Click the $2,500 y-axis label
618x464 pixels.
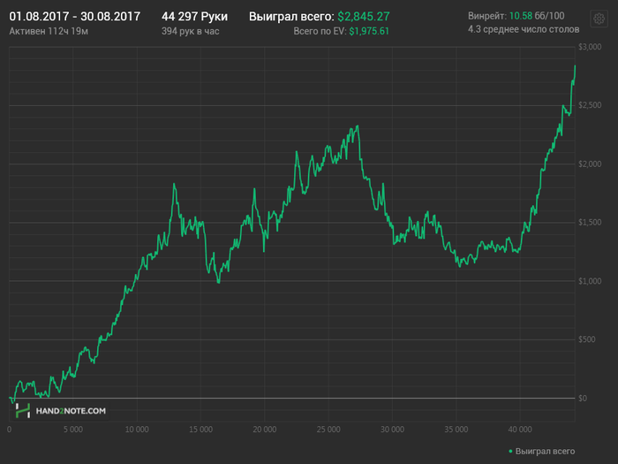pyautogui.click(x=590, y=105)
